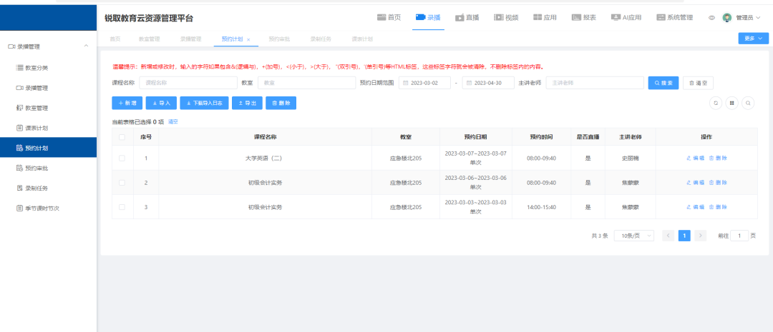Check the box for row 1 大学英语

(122, 158)
